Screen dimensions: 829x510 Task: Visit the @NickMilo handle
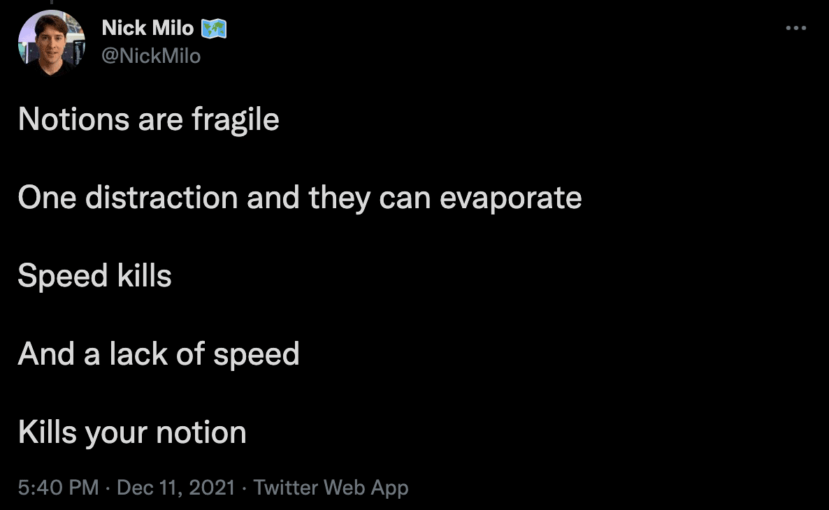(x=151, y=56)
